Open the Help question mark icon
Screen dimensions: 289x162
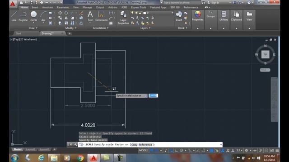249,2
